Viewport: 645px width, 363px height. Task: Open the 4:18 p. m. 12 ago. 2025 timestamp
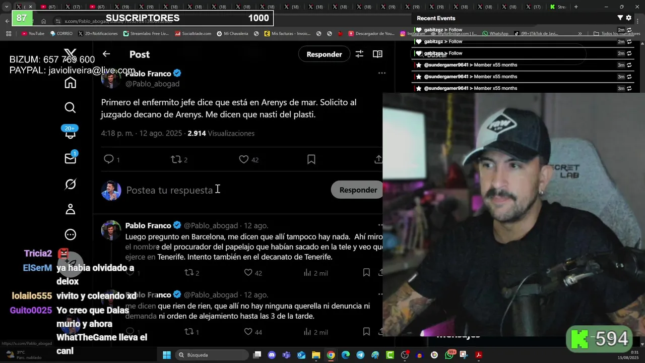(x=141, y=133)
